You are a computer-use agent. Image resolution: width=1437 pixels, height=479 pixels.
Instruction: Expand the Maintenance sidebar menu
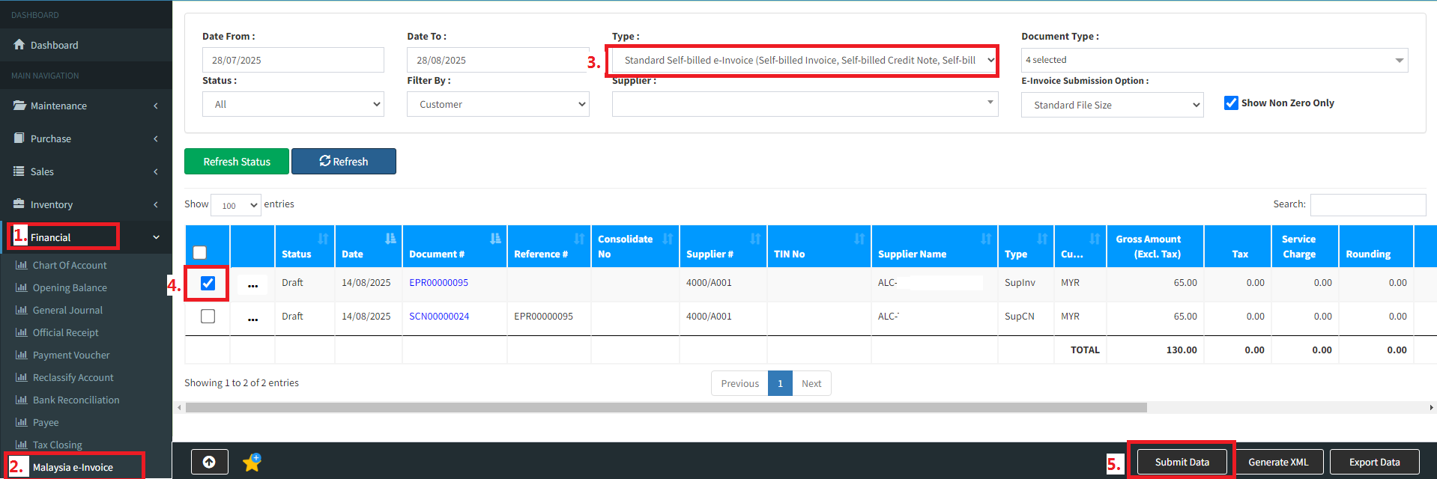[x=86, y=106]
